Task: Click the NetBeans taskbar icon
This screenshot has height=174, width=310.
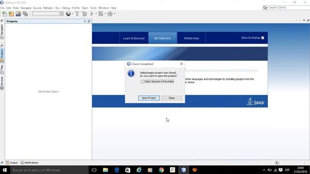Action: click(x=184, y=170)
